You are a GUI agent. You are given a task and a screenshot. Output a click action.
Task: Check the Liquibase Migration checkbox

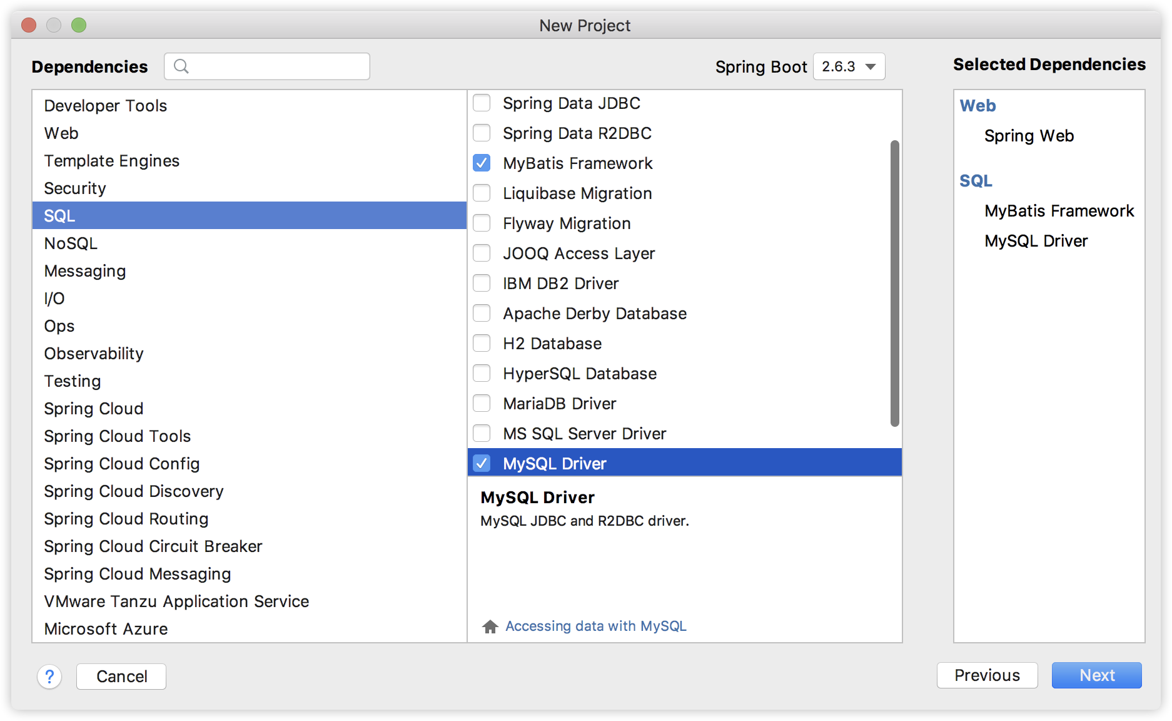coord(482,193)
